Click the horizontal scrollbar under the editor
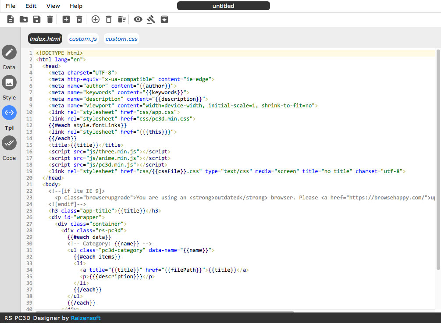441x323 pixels. (164, 312)
